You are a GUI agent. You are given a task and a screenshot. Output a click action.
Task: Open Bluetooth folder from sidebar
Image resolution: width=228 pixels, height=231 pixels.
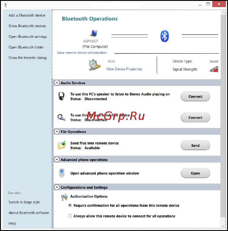click(26, 47)
